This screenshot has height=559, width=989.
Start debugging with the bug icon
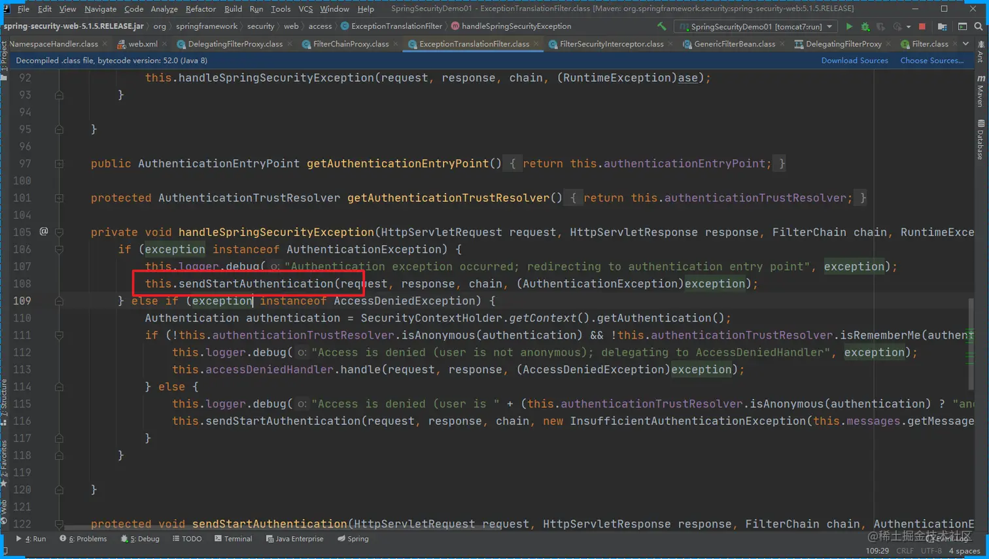(865, 27)
